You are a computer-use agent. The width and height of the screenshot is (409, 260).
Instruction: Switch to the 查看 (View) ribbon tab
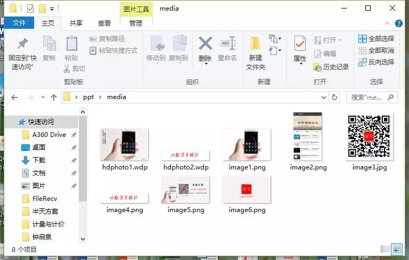pyautogui.click(x=104, y=23)
